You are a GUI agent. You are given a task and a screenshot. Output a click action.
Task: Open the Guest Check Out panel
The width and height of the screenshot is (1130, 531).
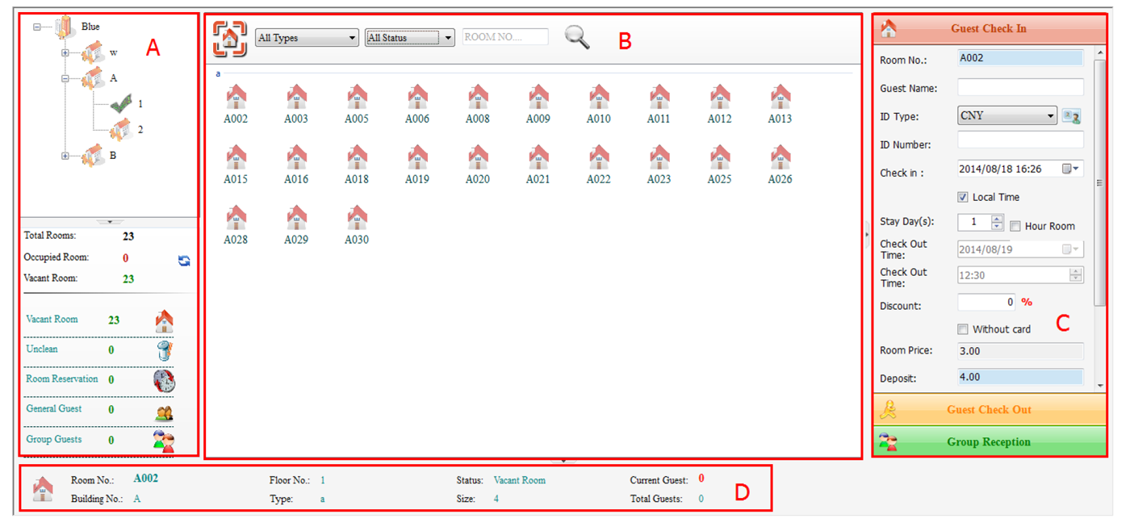click(x=989, y=409)
